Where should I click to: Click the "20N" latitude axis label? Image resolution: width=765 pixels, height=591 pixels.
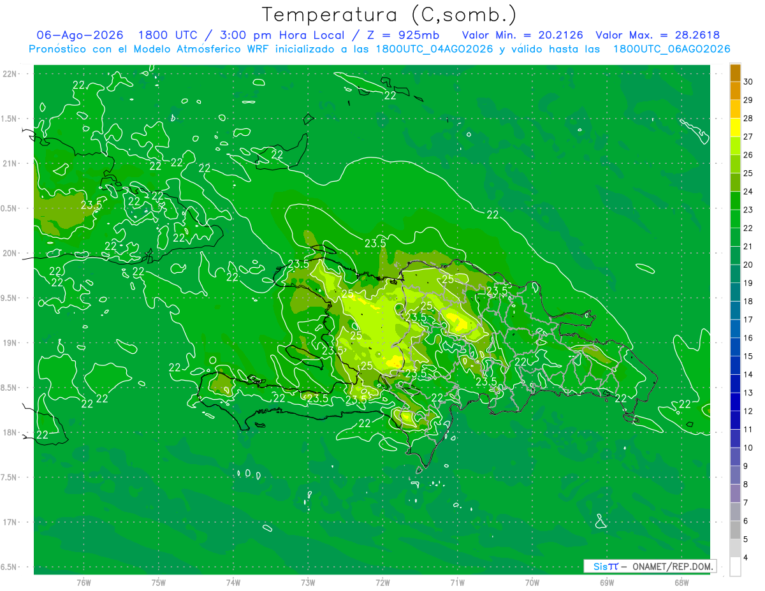[10, 253]
